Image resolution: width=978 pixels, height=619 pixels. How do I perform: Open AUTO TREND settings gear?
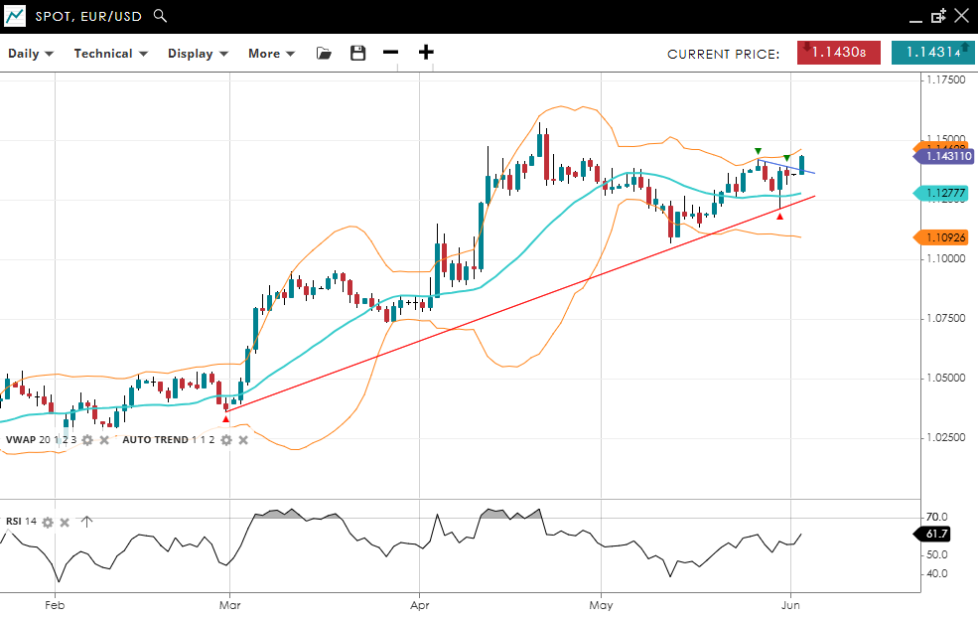coord(226,440)
